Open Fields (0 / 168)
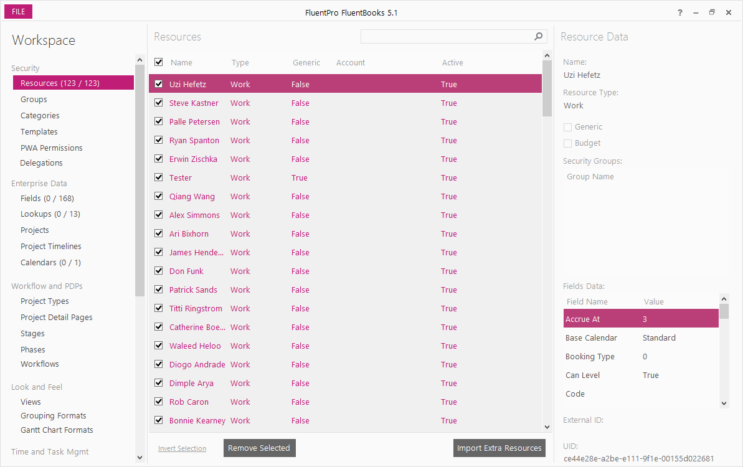The image size is (743, 467). [47, 199]
